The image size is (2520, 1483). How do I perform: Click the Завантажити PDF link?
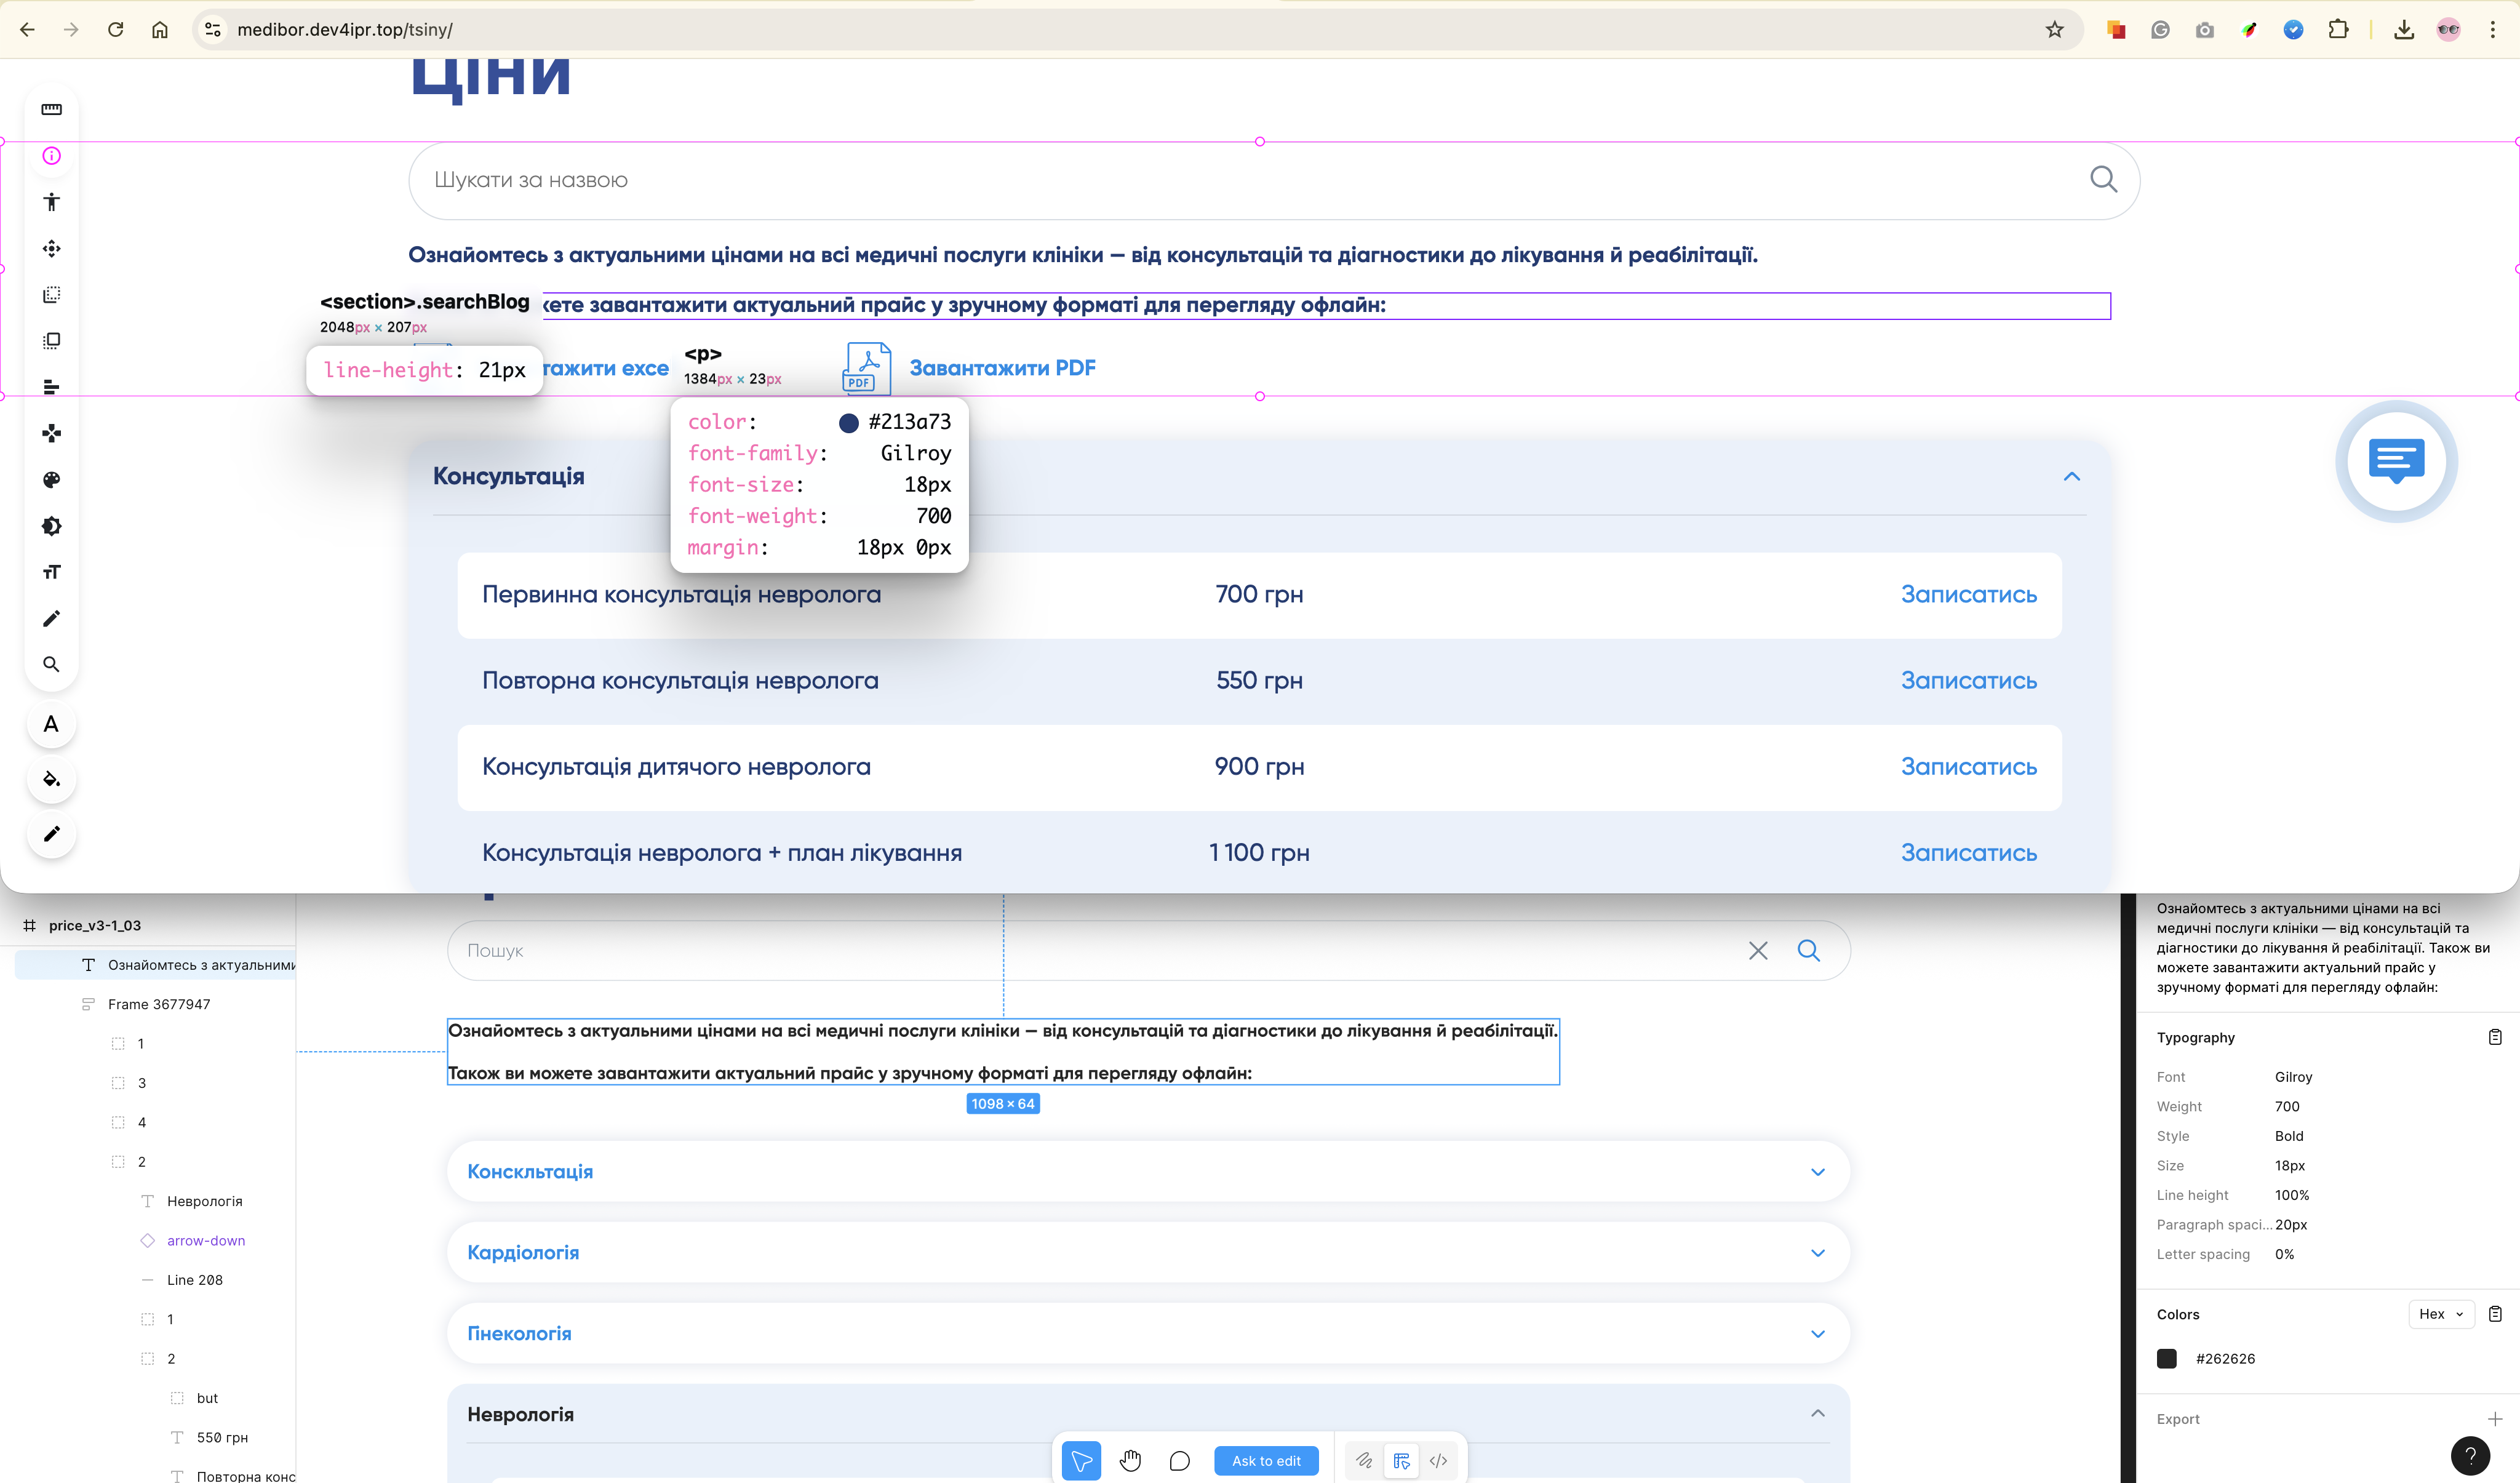(x=1001, y=368)
